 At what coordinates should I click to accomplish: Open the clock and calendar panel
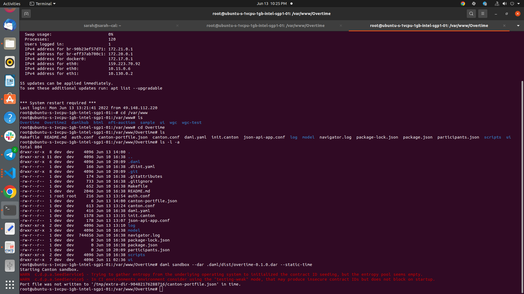coord(271,4)
